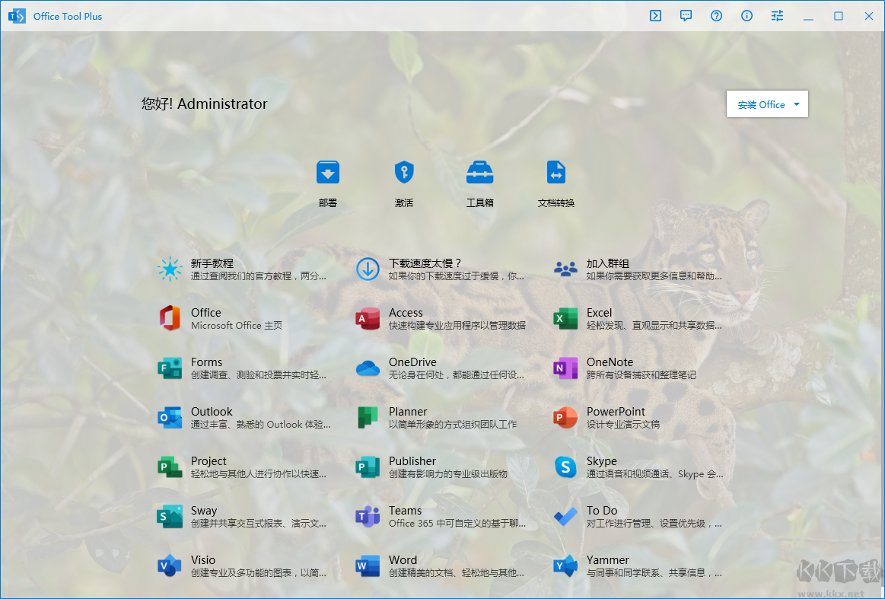
Task: Open the Forms icon
Action: [170, 368]
